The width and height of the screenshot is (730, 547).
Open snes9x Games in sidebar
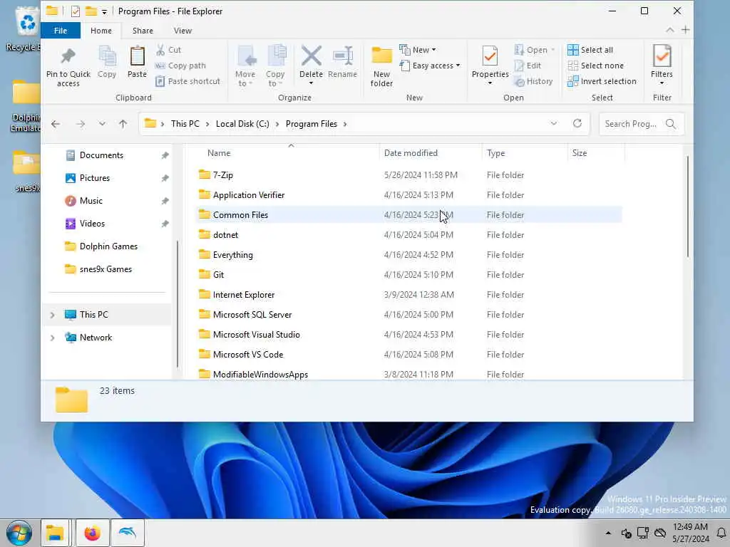tap(106, 269)
